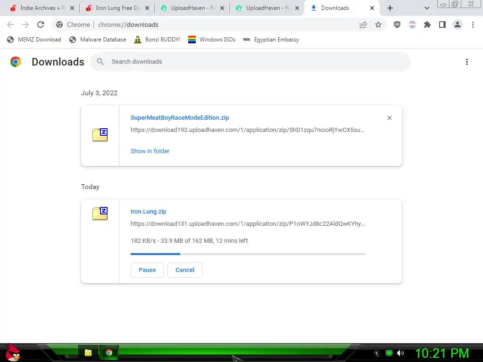Go back using the back arrow
The height and width of the screenshot is (362, 483).
10,25
